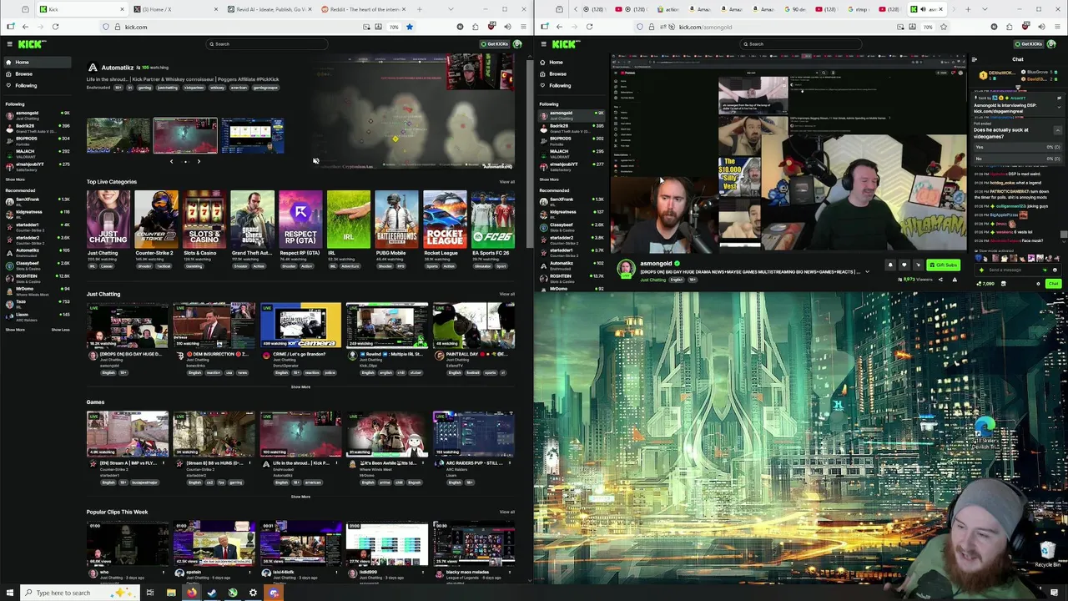This screenshot has width=1068, height=601.
Task: Open Windows Start menu
Action: [10, 593]
